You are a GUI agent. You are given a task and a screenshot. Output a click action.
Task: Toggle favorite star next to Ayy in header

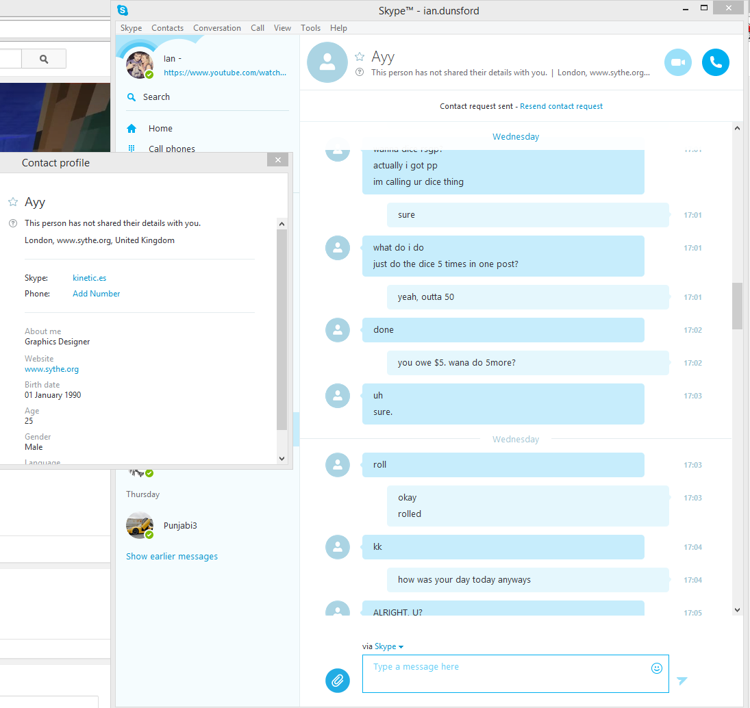point(360,56)
